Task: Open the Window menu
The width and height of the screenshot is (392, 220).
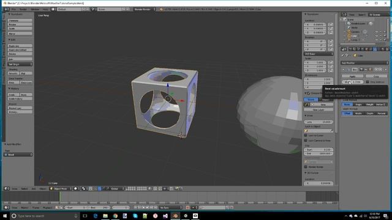Action: 35,9
